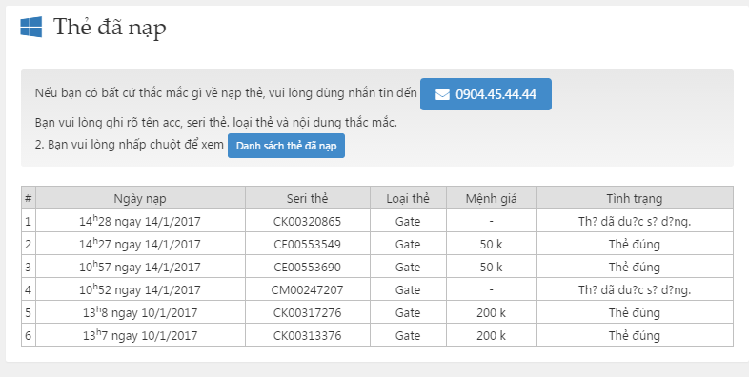Screen dimensions: 749x377
Task: Click the Thẻ đã nạp page heading
Action: click(110, 28)
